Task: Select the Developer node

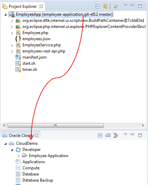Action: [31, 150]
